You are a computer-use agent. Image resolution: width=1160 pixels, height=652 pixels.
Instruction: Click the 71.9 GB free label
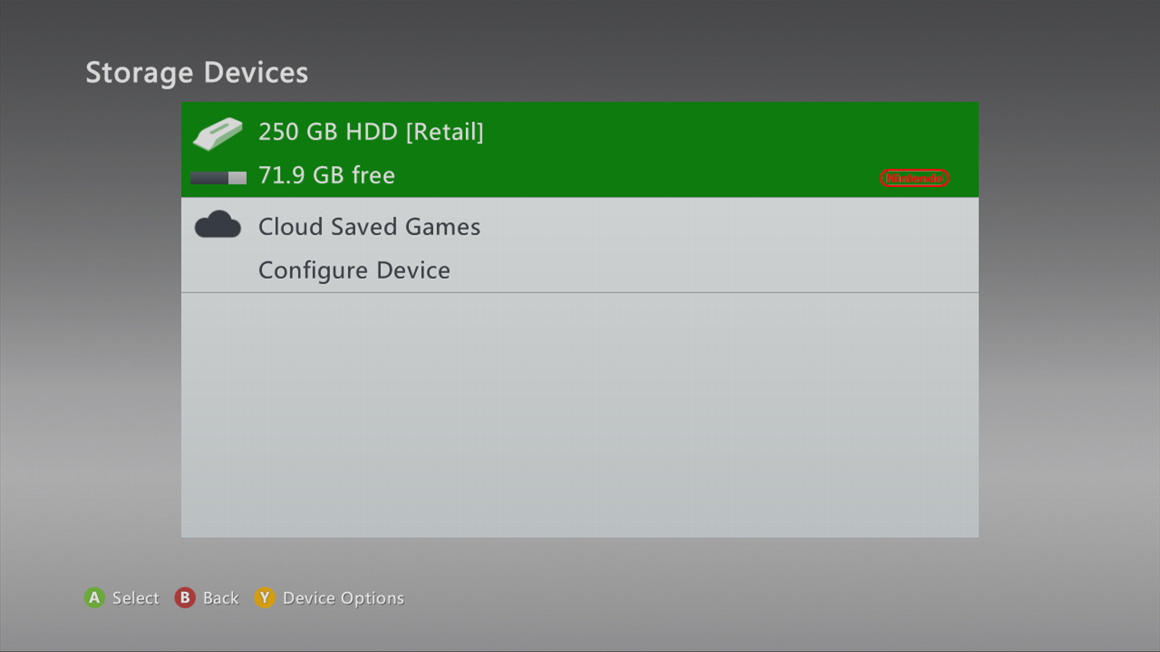(x=326, y=175)
